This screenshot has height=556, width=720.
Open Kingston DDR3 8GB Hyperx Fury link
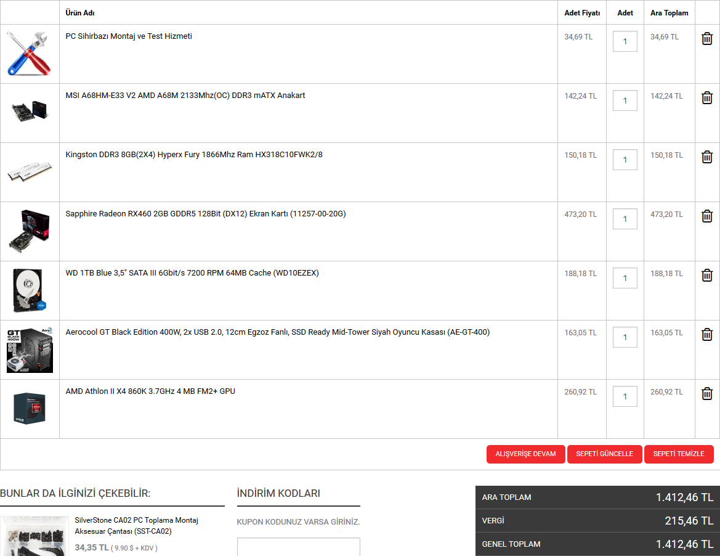tap(194, 155)
